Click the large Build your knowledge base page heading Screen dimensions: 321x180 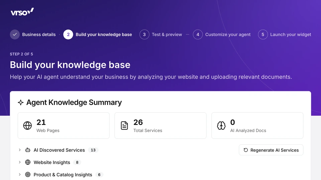tap(70, 65)
